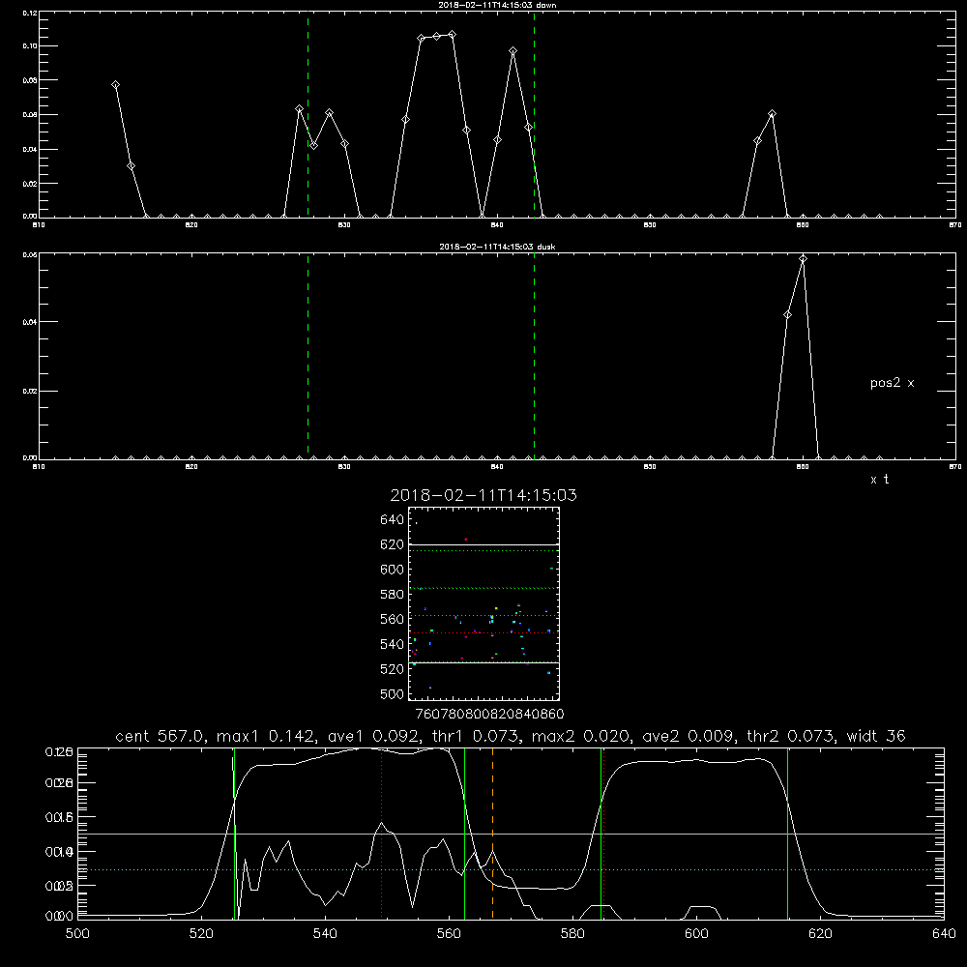Click the '2018-02-11T14:15:03 dusk' plot title
This screenshot has height=967, width=967.
[x=497, y=247]
